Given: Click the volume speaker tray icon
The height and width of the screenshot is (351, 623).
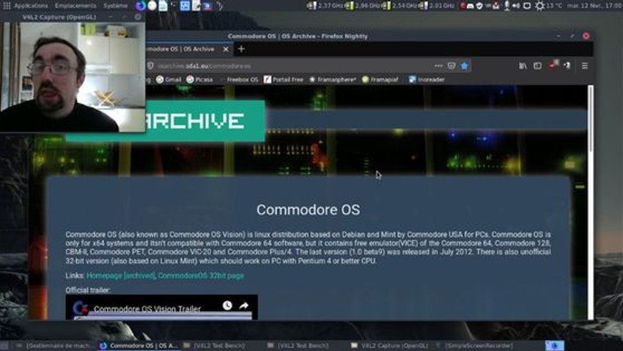Looking at the screenshot, I should 516,6.
